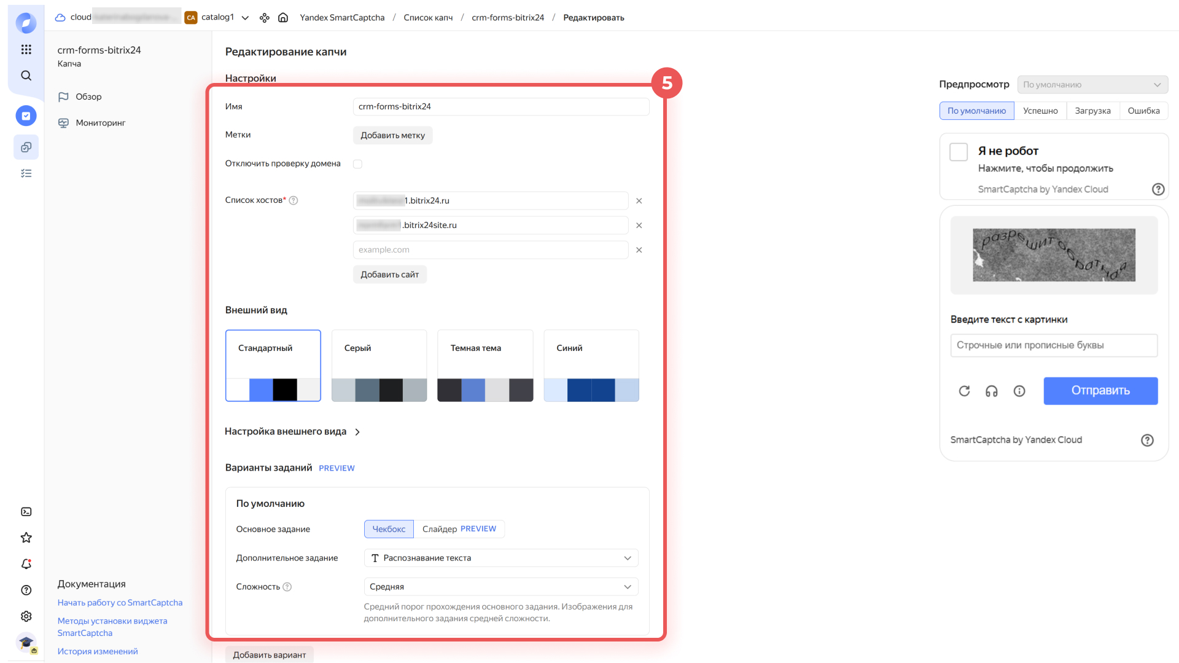The width and height of the screenshot is (1179, 663).
Task: Click the home icon in breadcrumbs
Action: pyautogui.click(x=283, y=17)
